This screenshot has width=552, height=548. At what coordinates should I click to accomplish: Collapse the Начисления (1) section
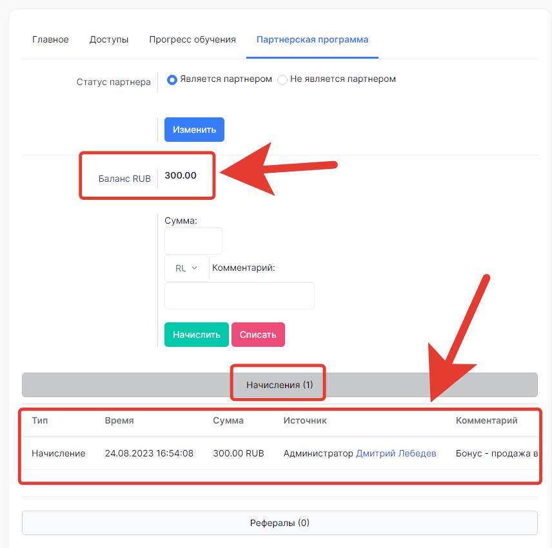(x=279, y=385)
